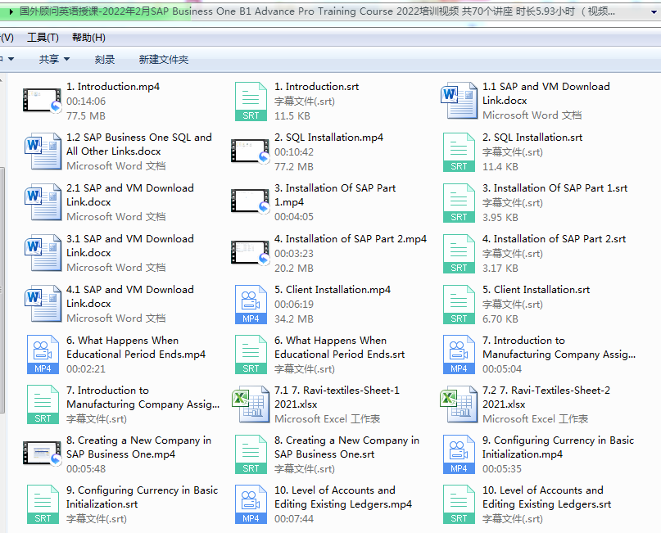Click the 2. SQL Installation.srt file icon

pyautogui.click(x=459, y=152)
